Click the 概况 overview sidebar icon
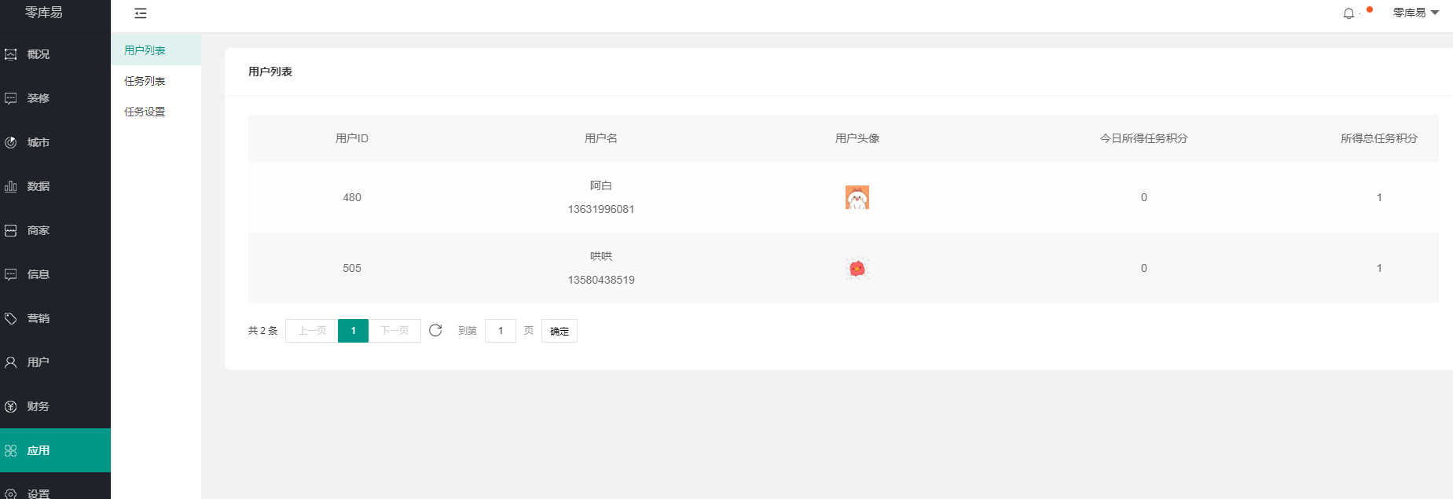The width and height of the screenshot is (1453, 499). pos(11,54)
